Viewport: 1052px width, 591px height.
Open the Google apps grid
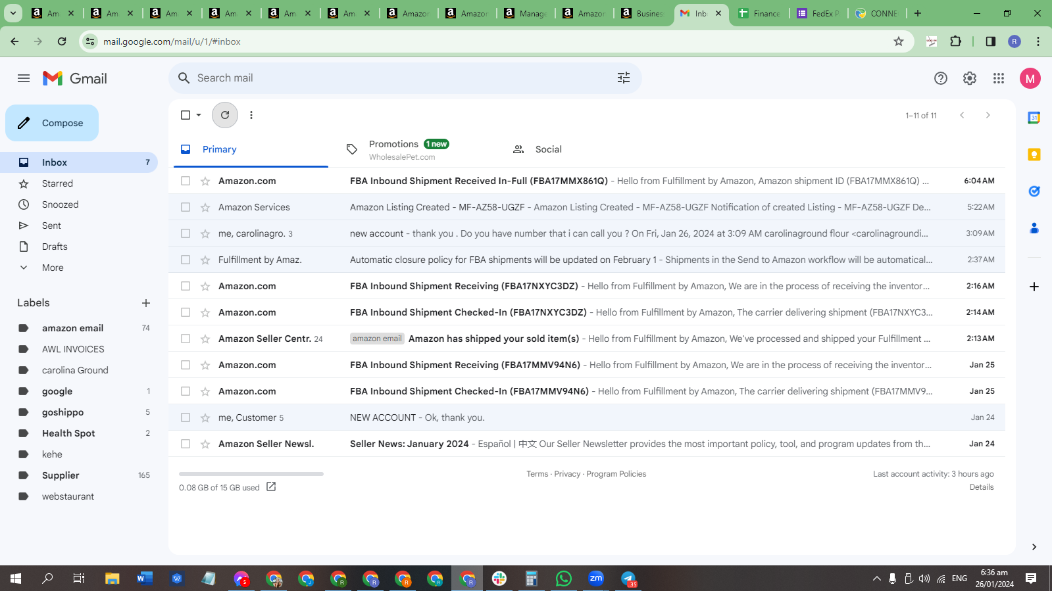click(x=999, y=78)
